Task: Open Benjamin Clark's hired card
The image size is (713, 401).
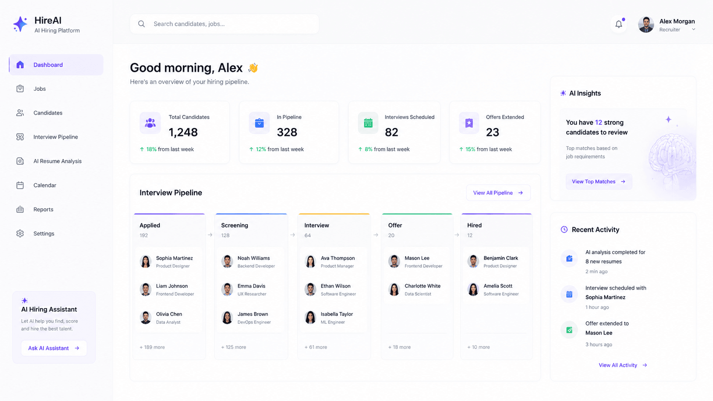Action: 496,262
